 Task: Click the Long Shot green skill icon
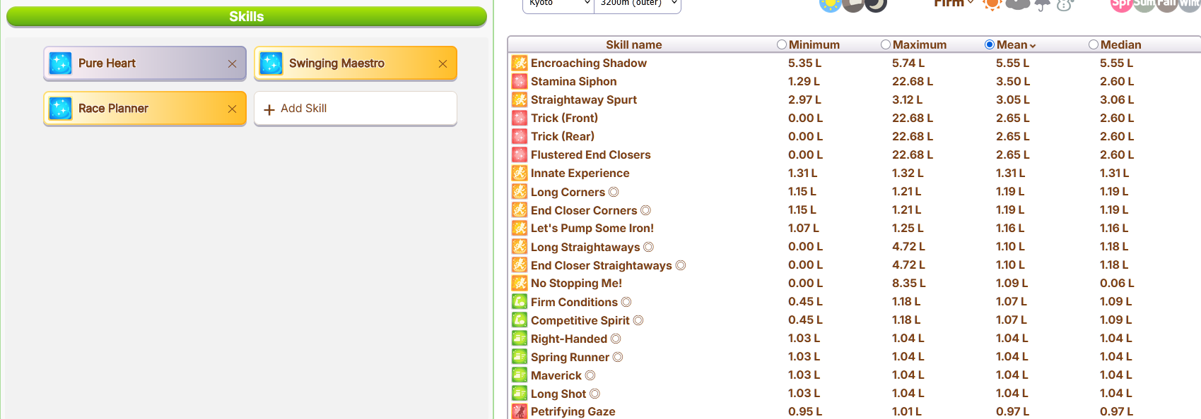click(520, 393)
